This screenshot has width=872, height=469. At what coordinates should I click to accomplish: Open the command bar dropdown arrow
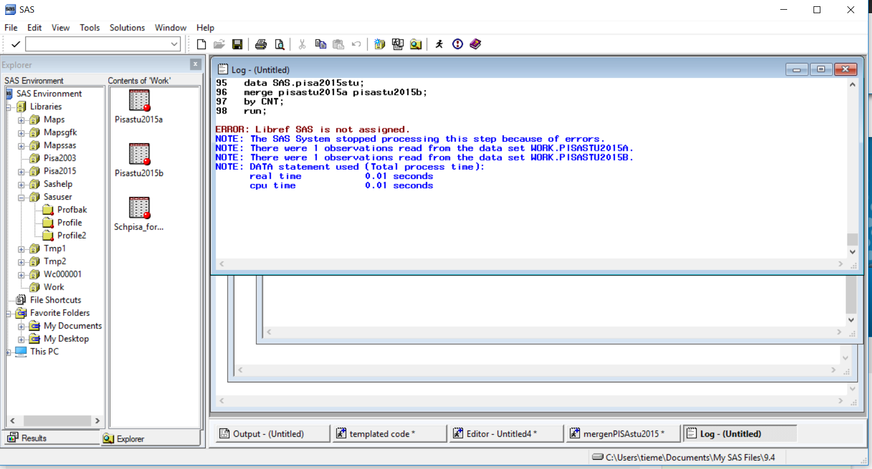click(174, 44)
